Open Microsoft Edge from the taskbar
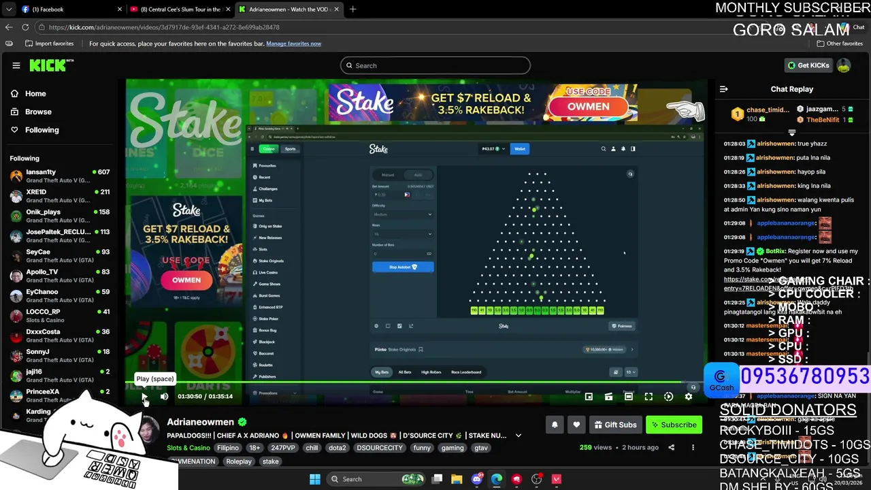Image resolution: width=871 pixels, height=490 pixels. (x=497, y=479)
